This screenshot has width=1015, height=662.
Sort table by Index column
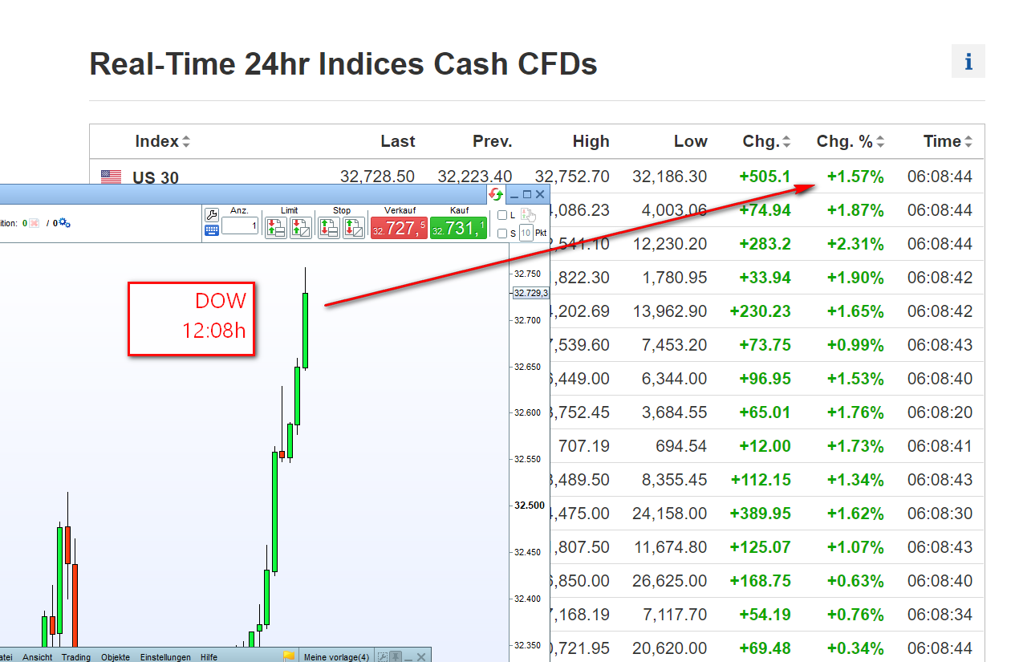(163, 141)
